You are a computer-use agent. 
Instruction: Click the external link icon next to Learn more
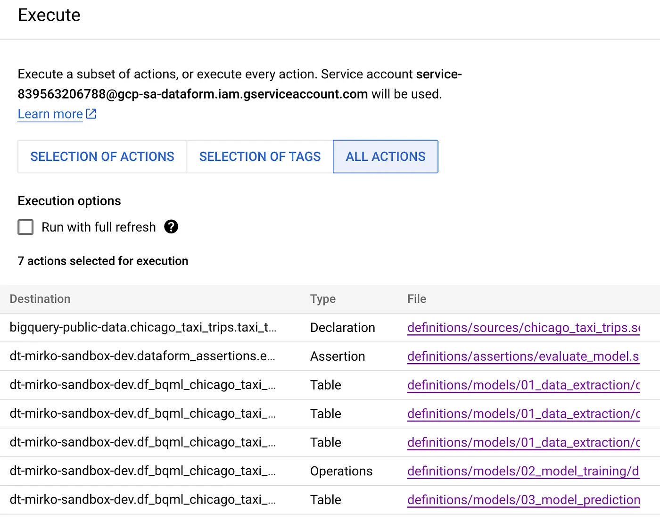[91, 114]
